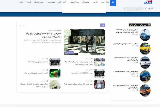Toggle dark mode moon icon
160x107 pixels.
tap(146, 9)
